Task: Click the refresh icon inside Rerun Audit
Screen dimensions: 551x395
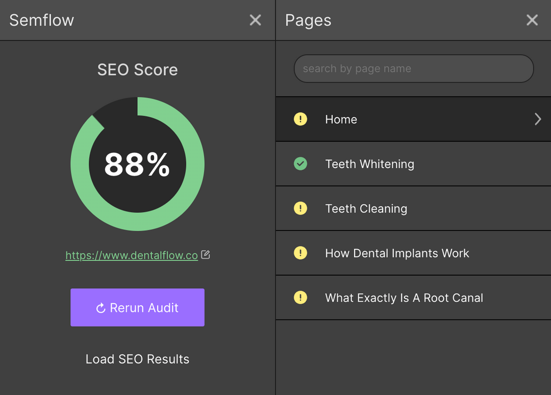Action: [100, 307]
